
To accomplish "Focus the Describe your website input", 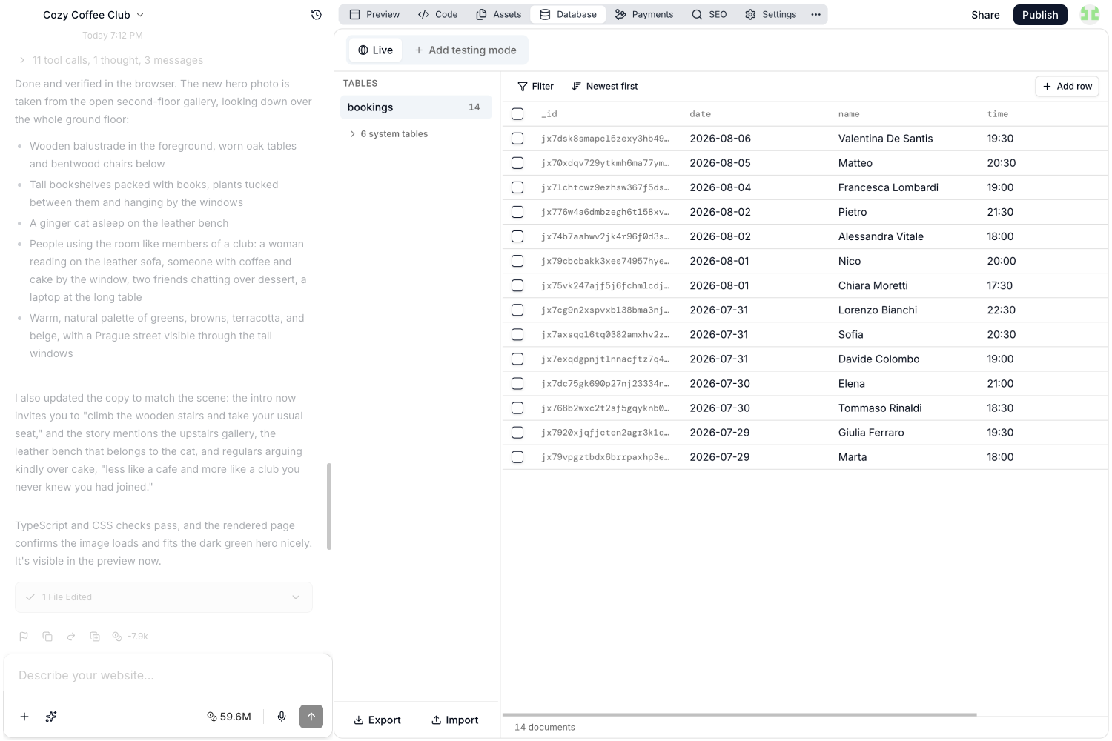I will 168,675.
